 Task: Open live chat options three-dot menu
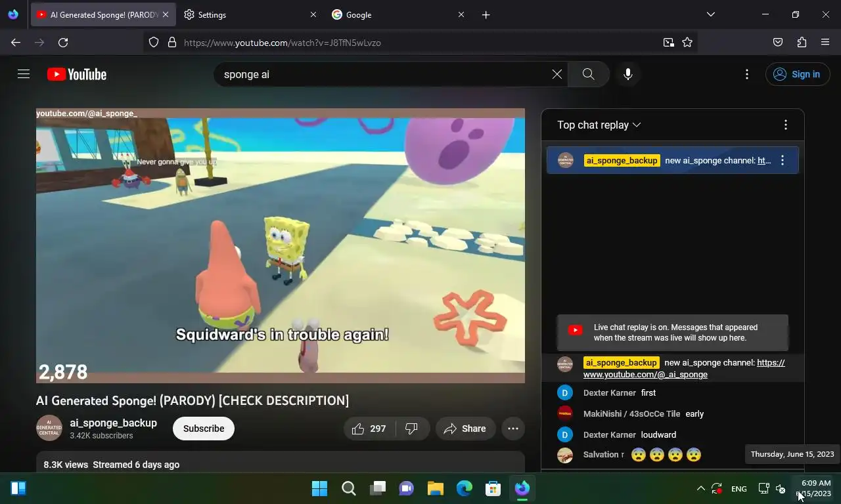[x=786, y=125]
